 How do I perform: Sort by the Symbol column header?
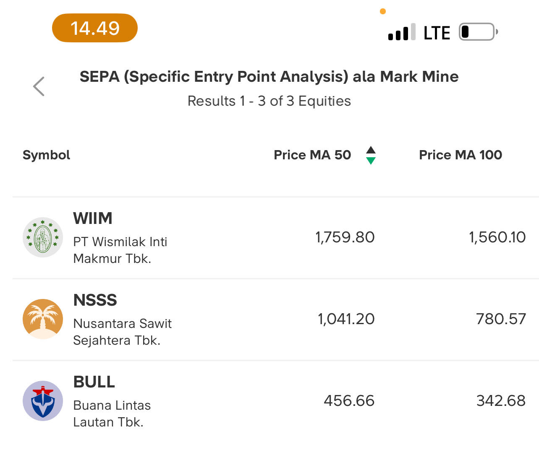coord(47,155)
